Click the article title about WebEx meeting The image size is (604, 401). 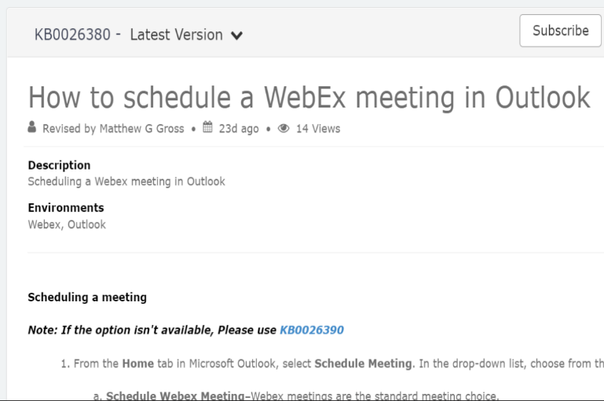309,97
